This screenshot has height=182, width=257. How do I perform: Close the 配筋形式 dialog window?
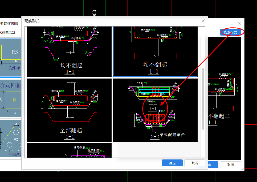coord(203,21)
